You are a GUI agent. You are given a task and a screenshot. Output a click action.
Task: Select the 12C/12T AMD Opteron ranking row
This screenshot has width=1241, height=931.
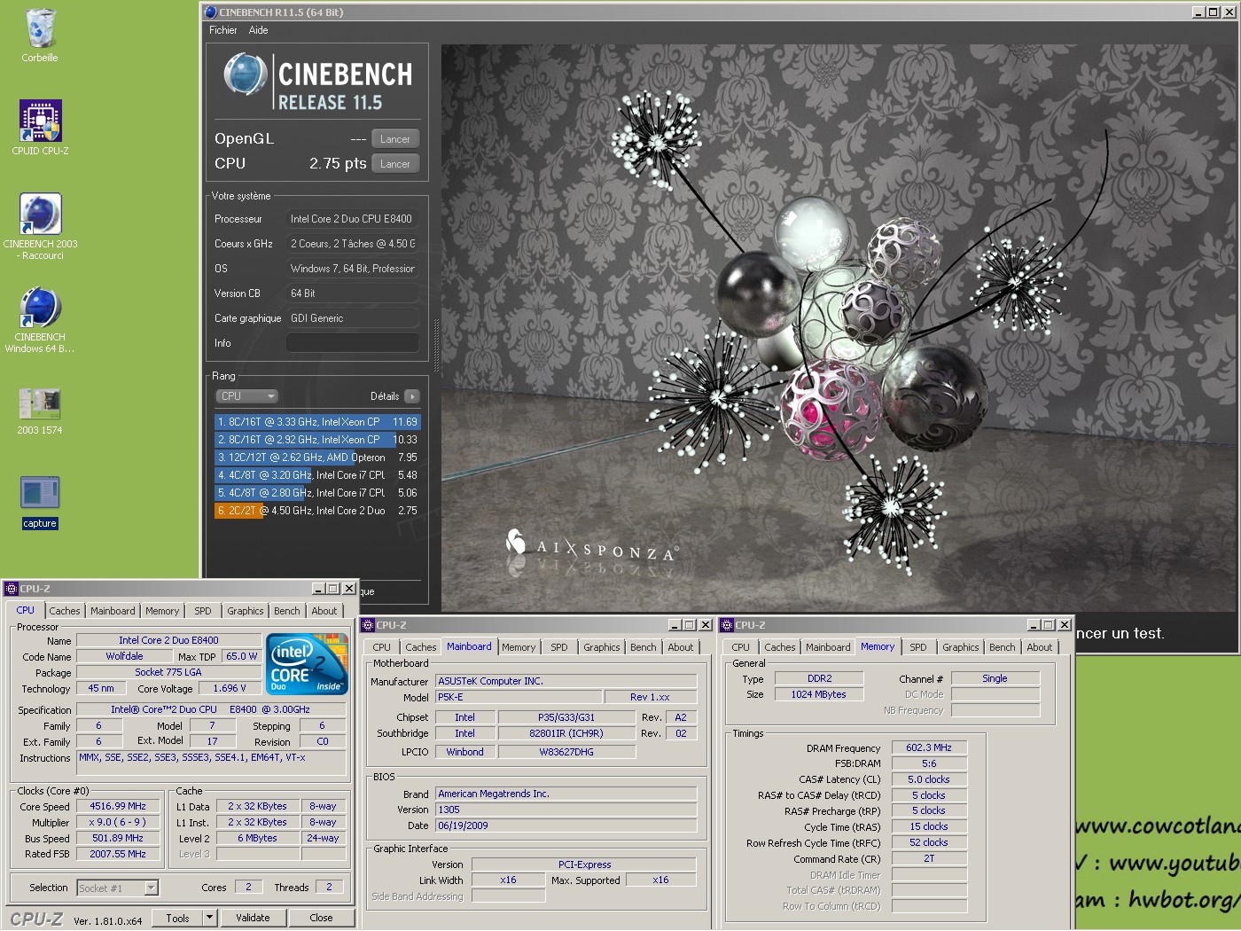click(317, 458)
